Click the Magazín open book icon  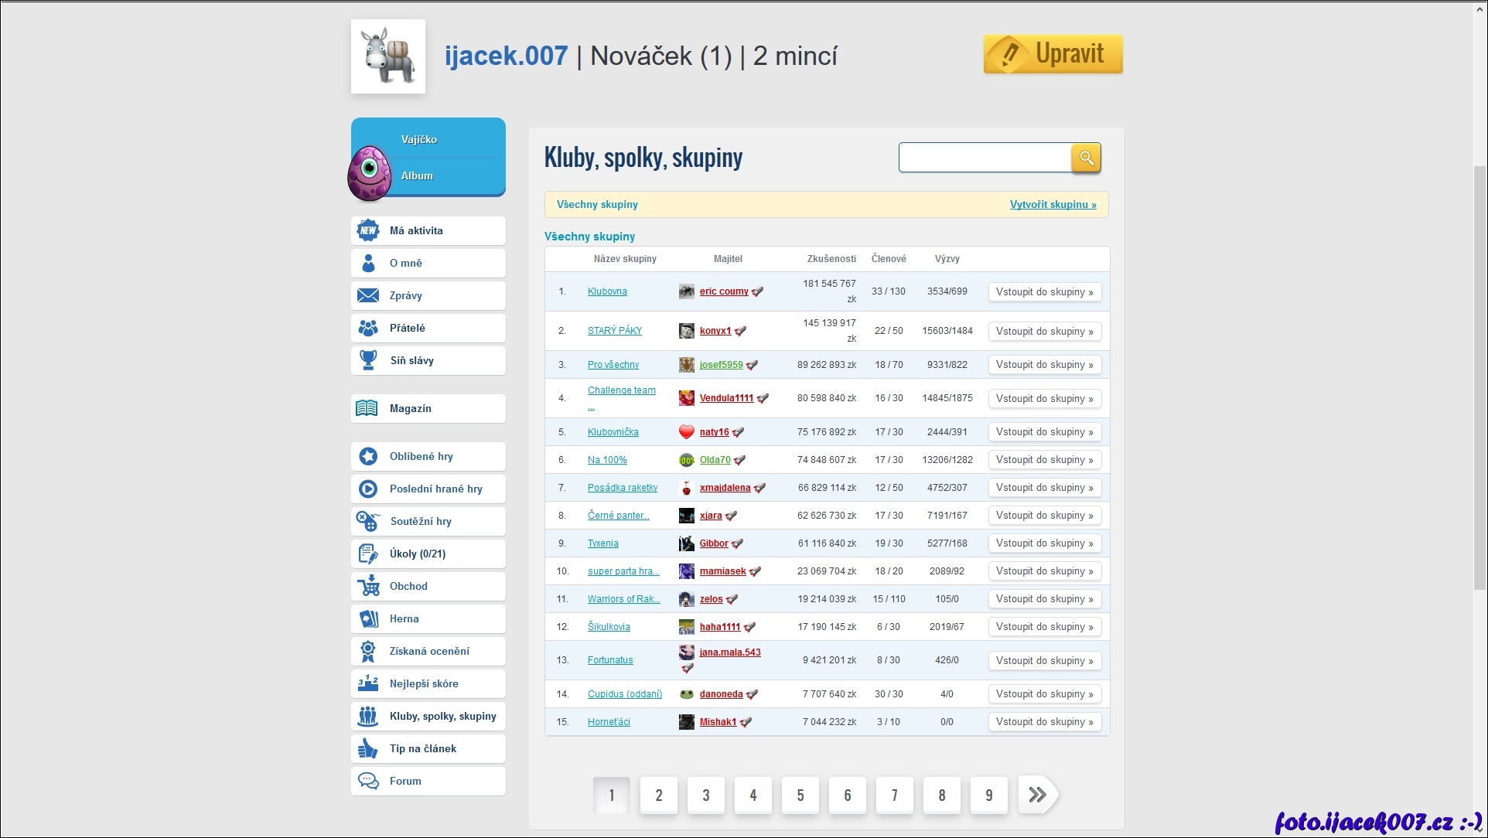[367, 408]
